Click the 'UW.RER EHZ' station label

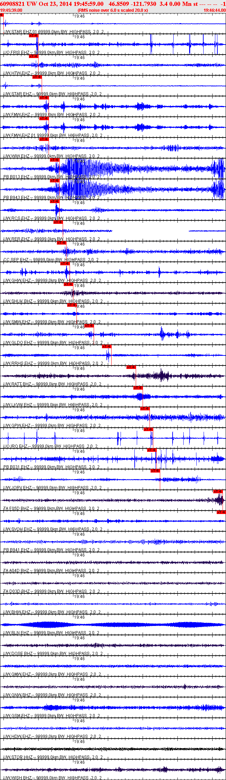pos(17,239)
